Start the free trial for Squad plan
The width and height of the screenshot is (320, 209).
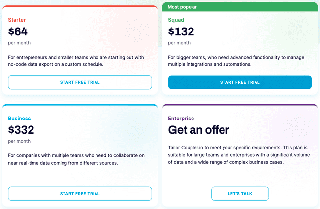[240, 82]
